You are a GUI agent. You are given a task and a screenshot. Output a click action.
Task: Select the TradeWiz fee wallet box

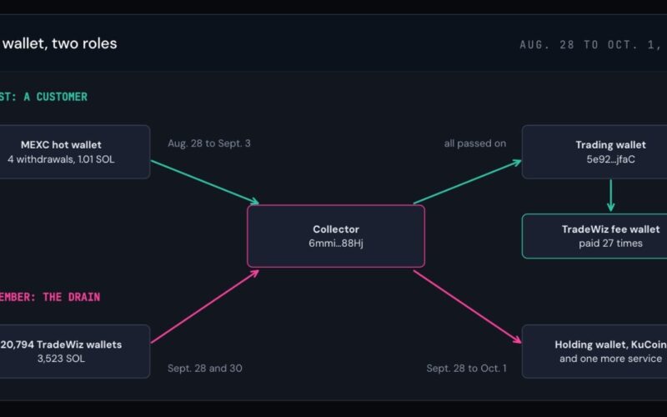pos(594,236)
